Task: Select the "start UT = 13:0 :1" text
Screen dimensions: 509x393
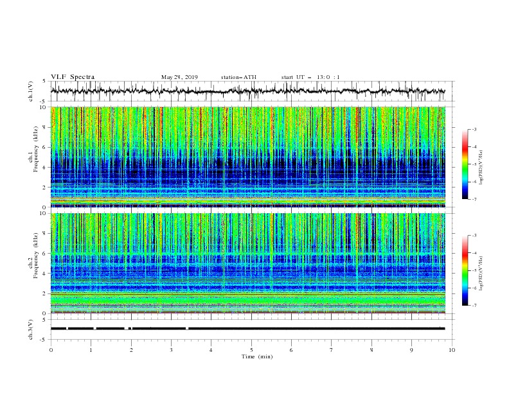Action: pyautogui.click(x=310, y=77)
